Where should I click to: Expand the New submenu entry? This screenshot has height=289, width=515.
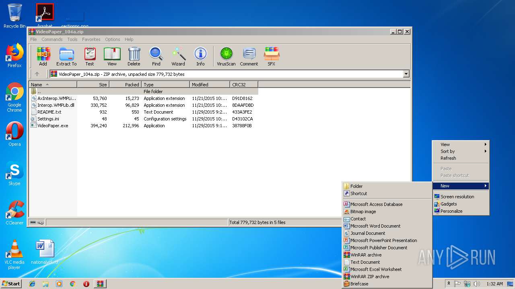tap(461, 186)
